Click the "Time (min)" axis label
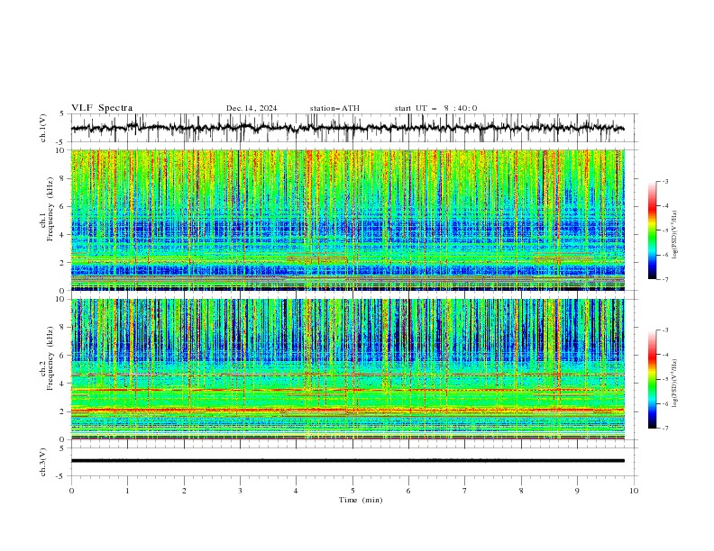 361,500
